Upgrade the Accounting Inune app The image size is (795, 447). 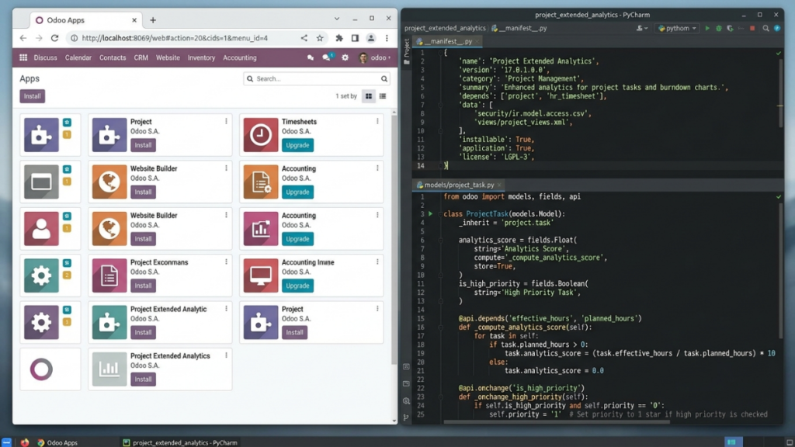click(297, 286)
